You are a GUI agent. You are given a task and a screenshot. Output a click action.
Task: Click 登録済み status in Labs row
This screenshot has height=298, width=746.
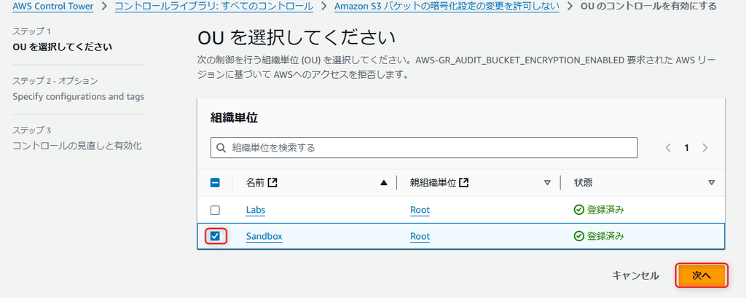point(600,210)
